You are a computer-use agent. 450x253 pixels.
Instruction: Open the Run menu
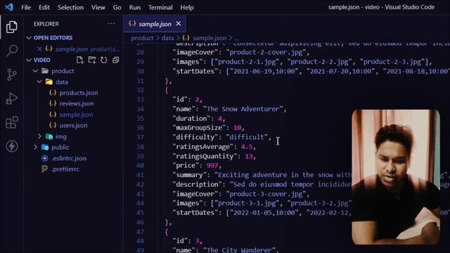coord(134,7)
